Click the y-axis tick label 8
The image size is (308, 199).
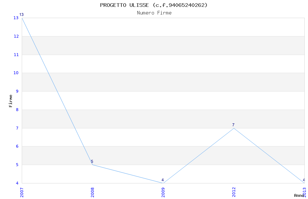click(17, 110)
